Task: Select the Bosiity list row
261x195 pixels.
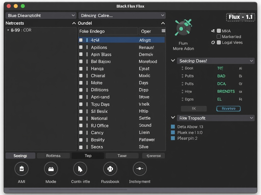Action: click(x=122, y=140)
